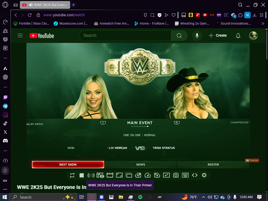Click the stop square icon below video

[x=81, y=175]
